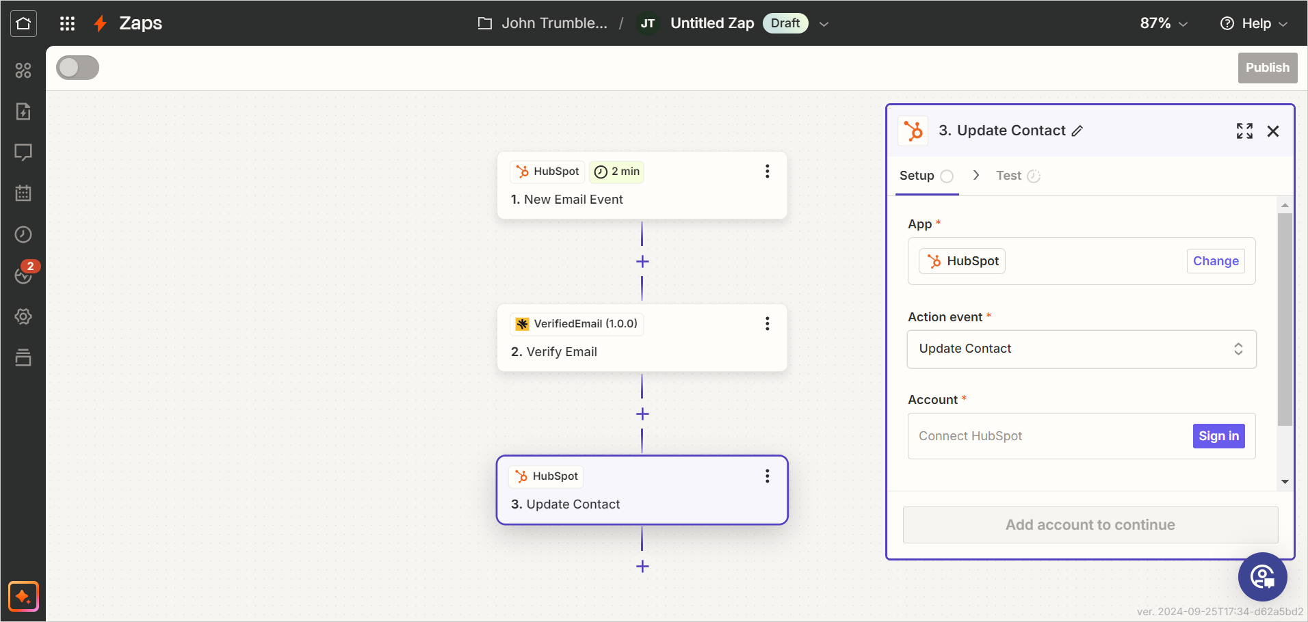Click the JT user avatar
The height and width of the screenshot is (622, 1308).
pyautogui.click(x=648, y=24)
